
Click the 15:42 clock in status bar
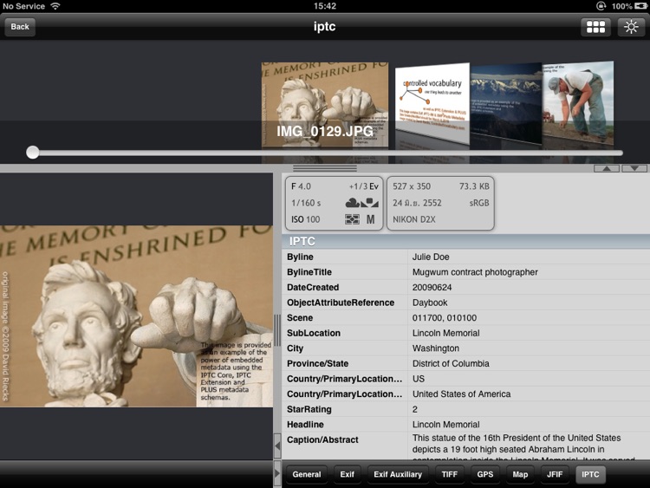pyautogui.click(x=325, y=6)
